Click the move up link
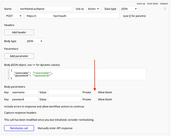The height and width of the screenshot is (136, 171). pos(141,4)
